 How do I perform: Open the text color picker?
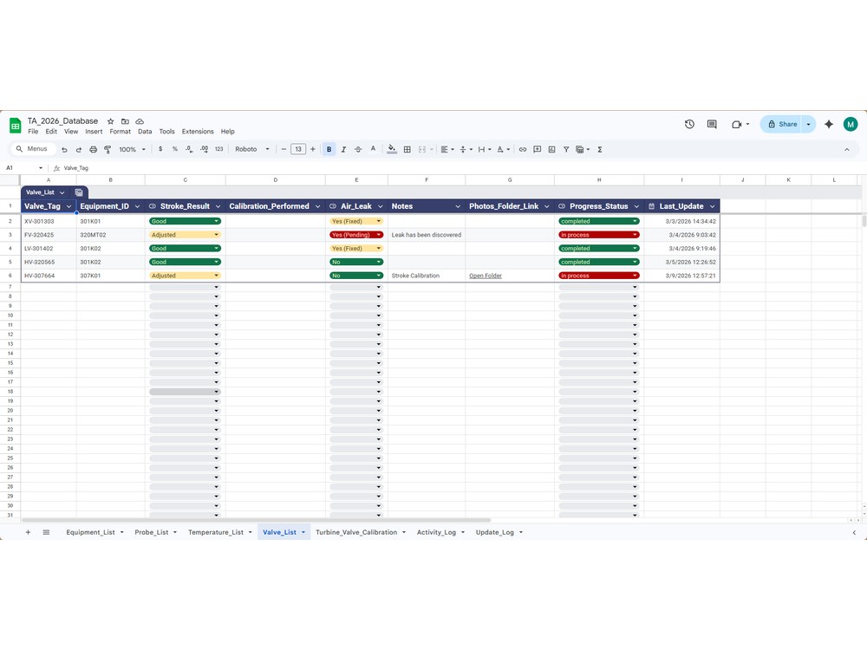coord(373,149)
